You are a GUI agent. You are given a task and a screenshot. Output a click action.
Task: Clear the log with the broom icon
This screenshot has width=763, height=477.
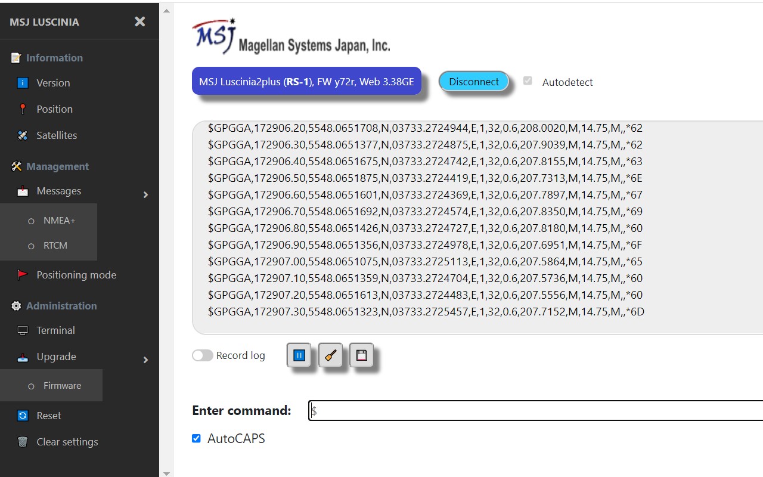coord(330,355)
